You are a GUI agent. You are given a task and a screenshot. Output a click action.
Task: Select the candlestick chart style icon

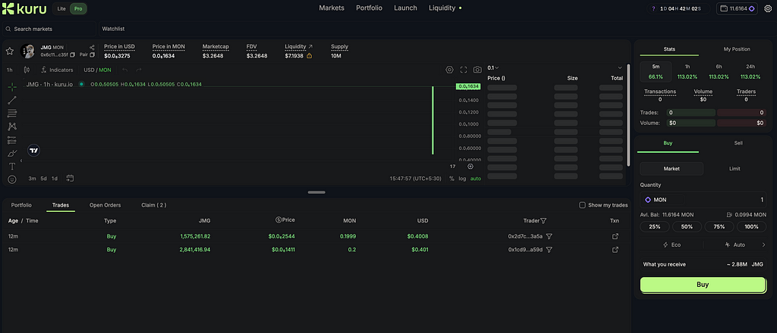pyautogui.click(x=27, y=70)
